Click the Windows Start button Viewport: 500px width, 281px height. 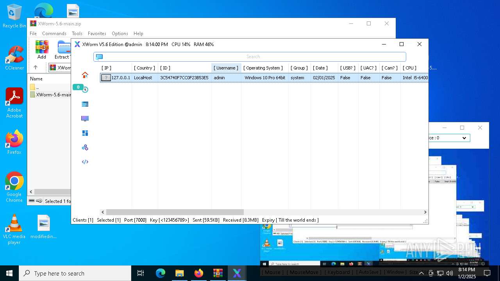[x=9, y=273]
